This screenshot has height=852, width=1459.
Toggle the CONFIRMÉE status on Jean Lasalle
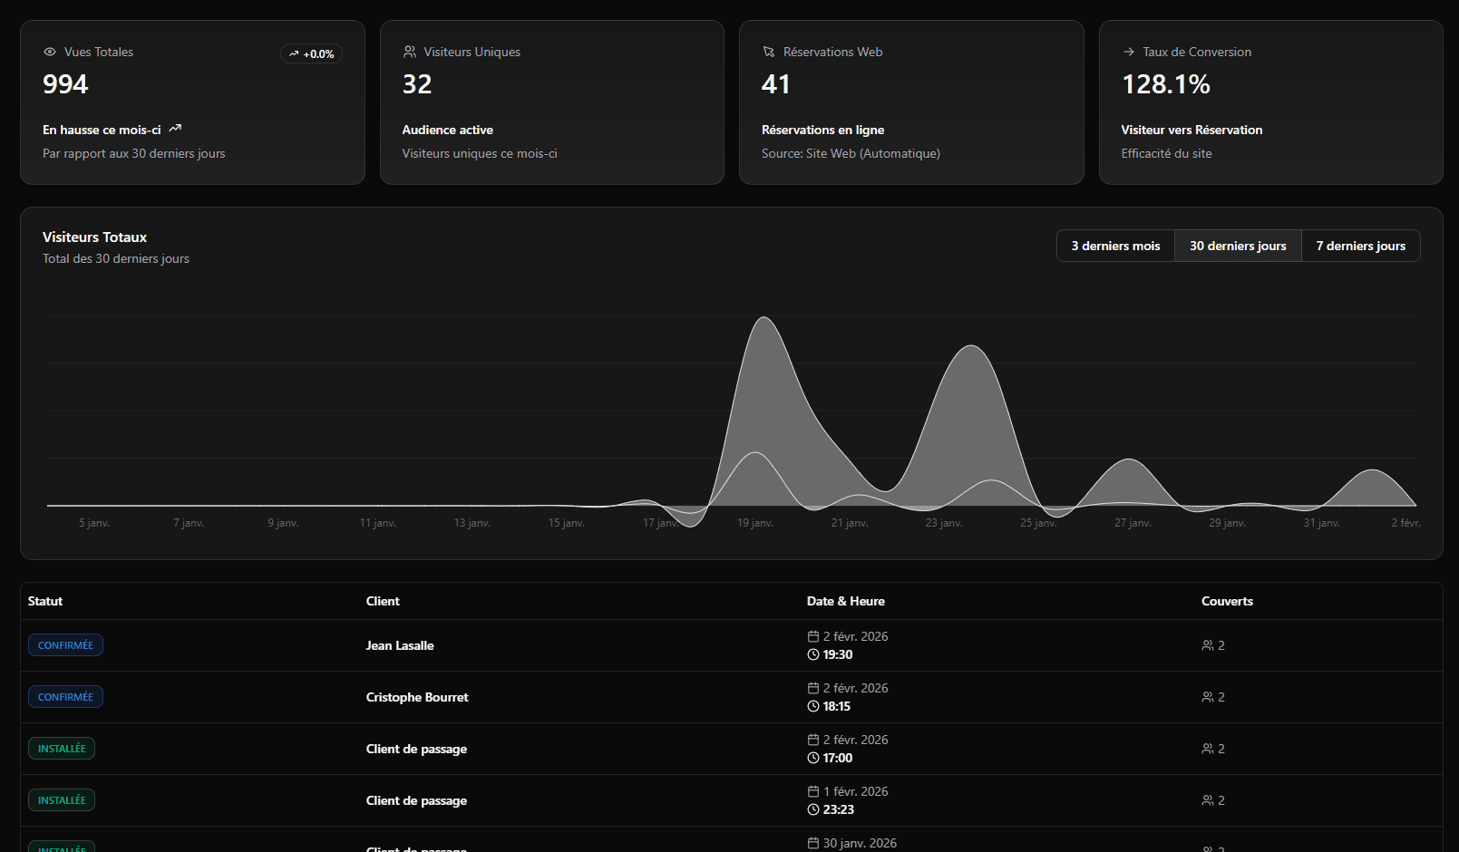point(65,644)
